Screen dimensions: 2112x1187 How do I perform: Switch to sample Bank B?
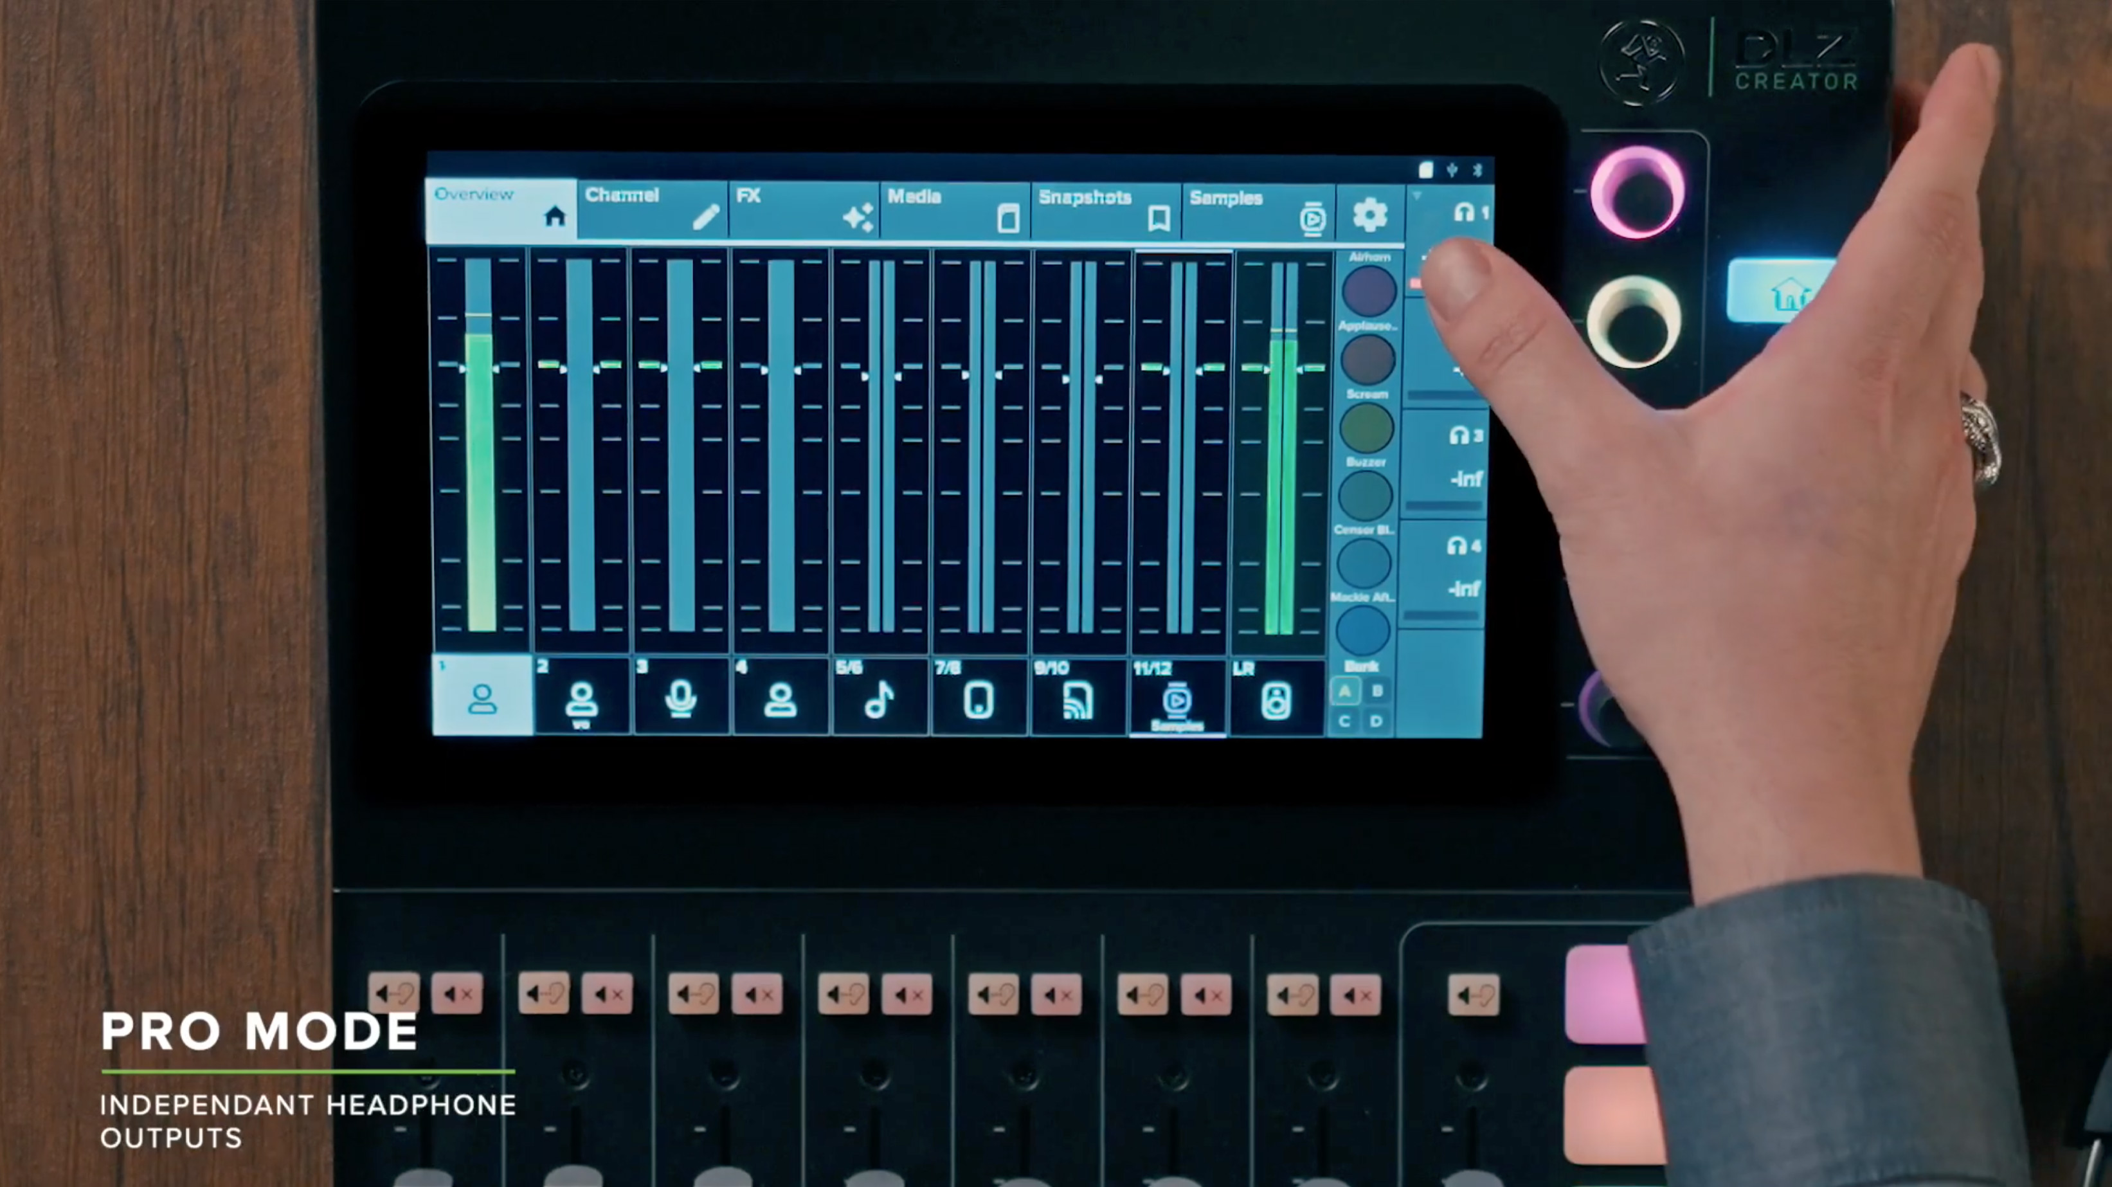click(1376, 691)
